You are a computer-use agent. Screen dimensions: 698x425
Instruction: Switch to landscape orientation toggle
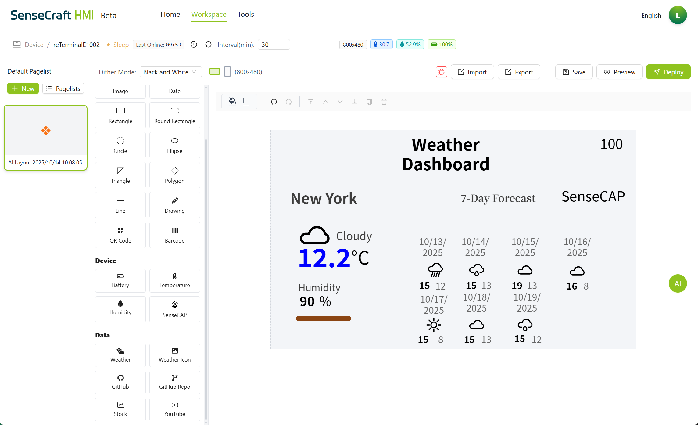[215, 72]
